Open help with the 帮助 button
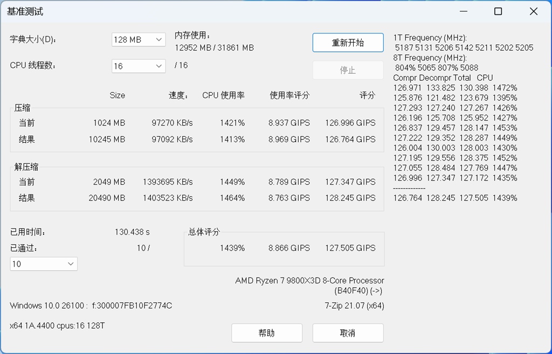This screenshot has height=354, width=552. (x=266, y=333)
